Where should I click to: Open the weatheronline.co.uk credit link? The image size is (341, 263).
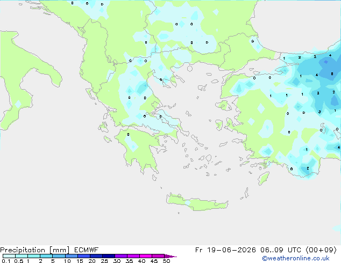click(x=296, y=258)
